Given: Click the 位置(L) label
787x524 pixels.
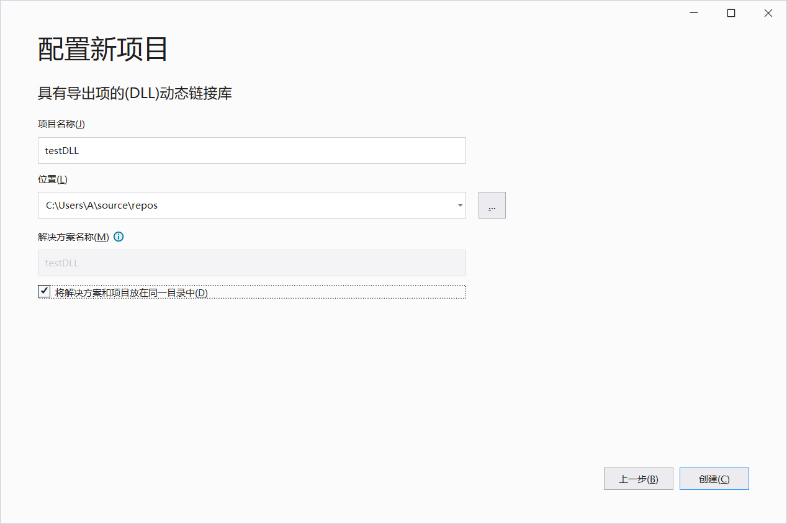Looking at the screenshot, I should tap(53, 179).
